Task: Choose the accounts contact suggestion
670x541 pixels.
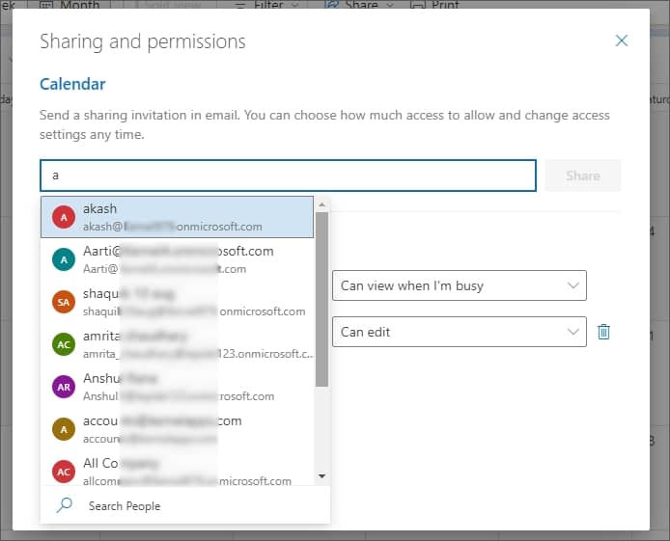Action: (x=177, y=429)
